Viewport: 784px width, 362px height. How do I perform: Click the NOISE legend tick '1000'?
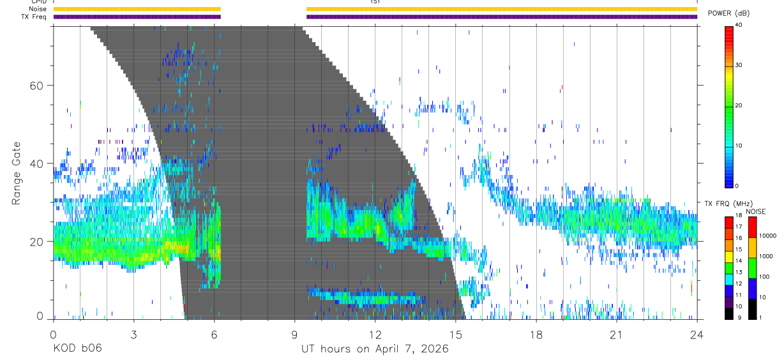point(765,256)
